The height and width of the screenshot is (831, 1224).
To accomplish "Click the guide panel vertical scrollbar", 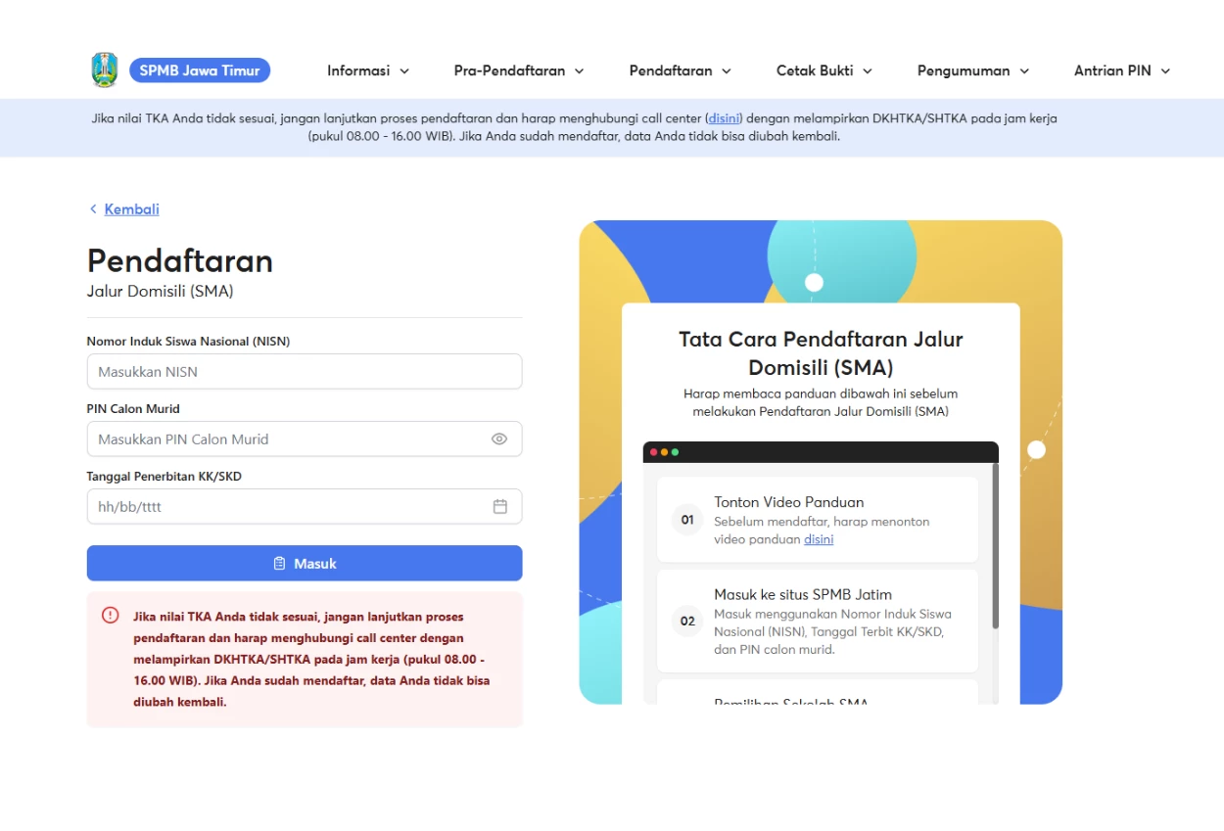I will [x=996, y=546].
